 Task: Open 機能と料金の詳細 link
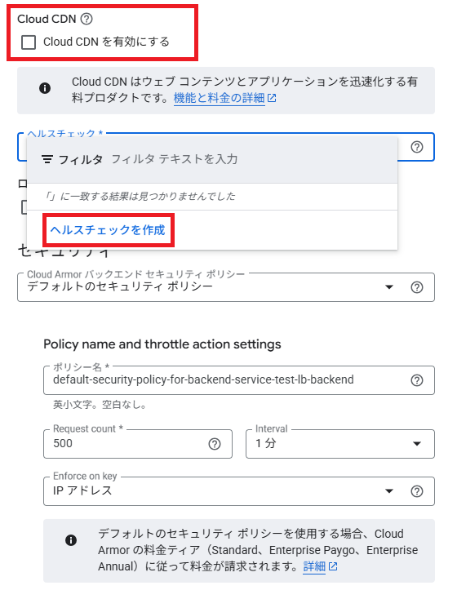[x=219, y=98]
